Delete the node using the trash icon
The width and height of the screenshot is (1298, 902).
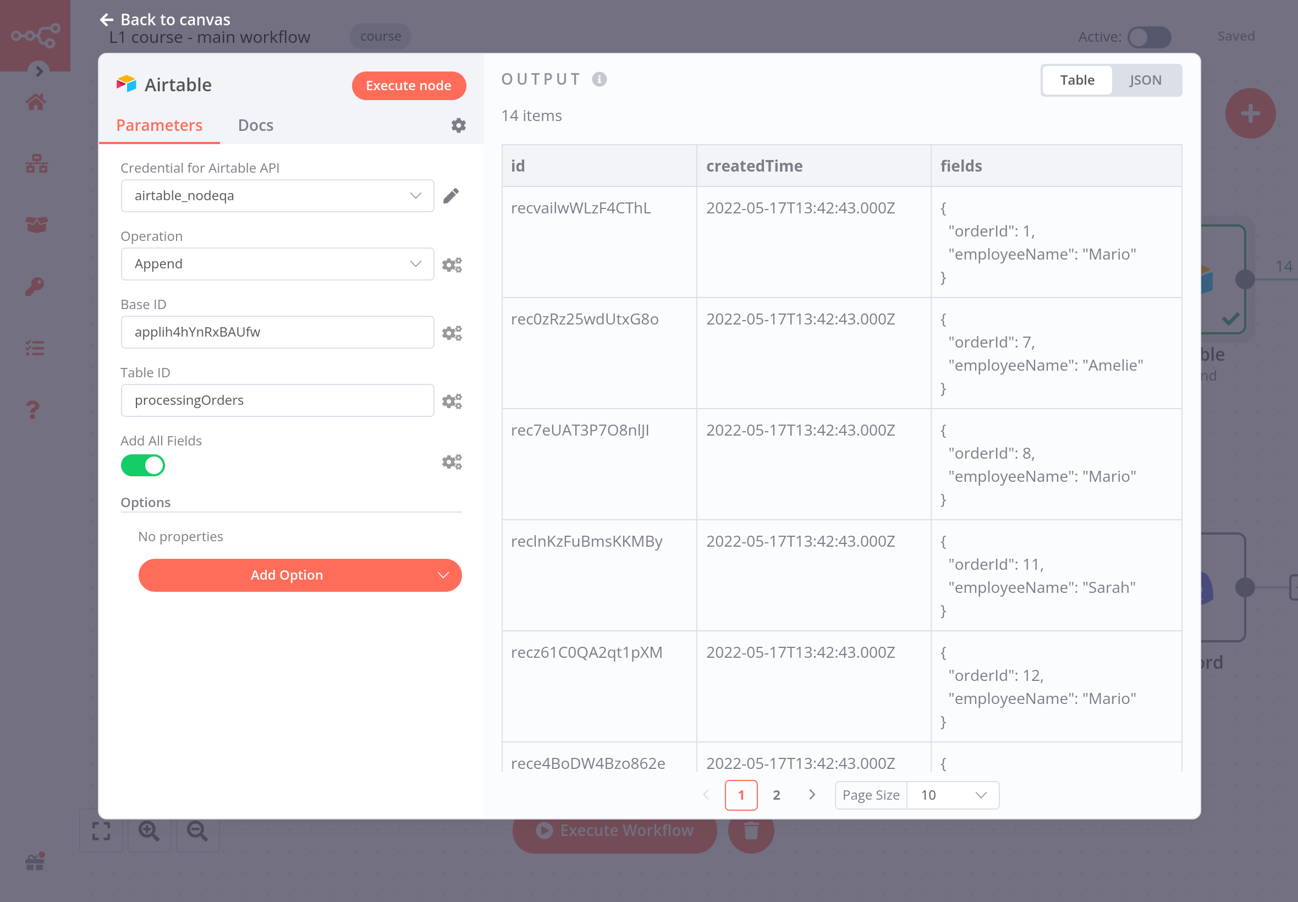pos(750,831)
